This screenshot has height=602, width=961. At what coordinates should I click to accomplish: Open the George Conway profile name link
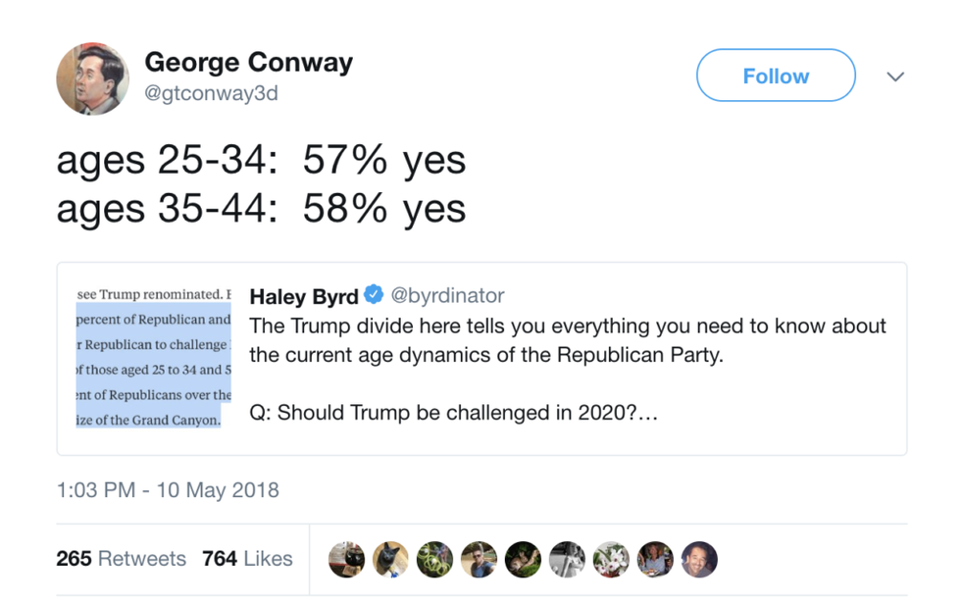tap(248, 63)
